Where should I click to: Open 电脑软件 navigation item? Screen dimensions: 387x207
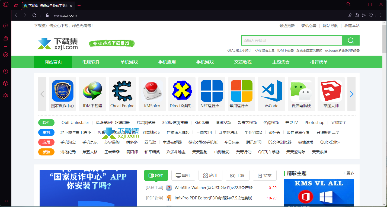click(x=91, y=62)
